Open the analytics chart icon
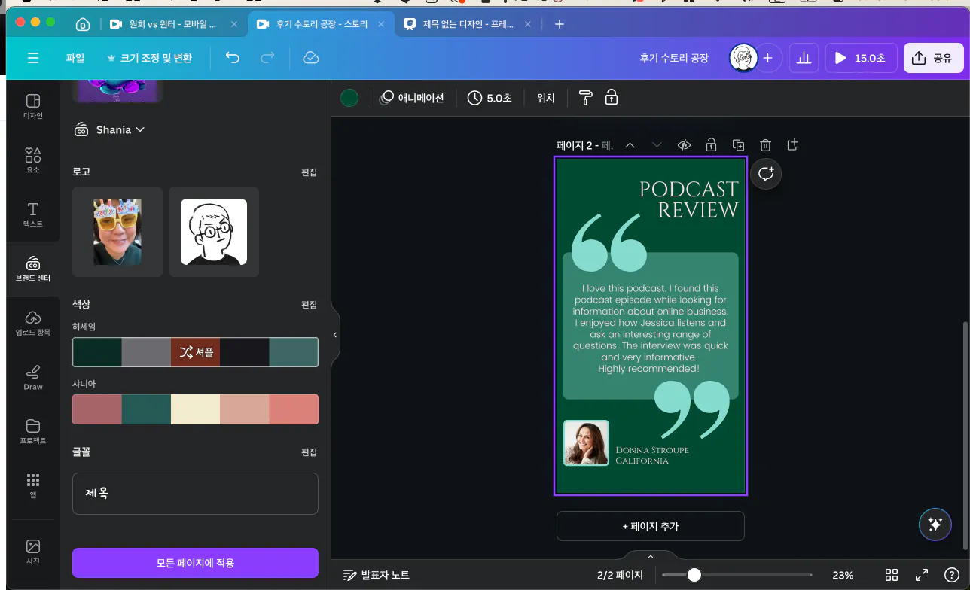Screen dimensions: 970x590 [x=804, y=58]
